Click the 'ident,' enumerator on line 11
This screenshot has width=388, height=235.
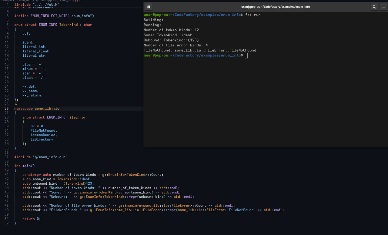tap(28, 42)
